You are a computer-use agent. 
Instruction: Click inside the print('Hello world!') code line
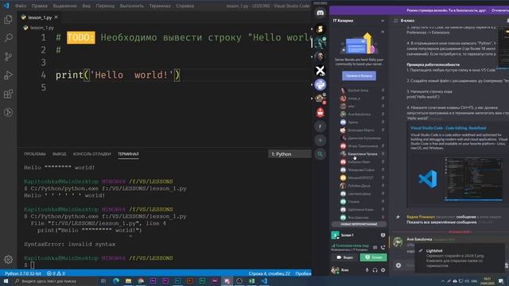(x=118, y=75)
